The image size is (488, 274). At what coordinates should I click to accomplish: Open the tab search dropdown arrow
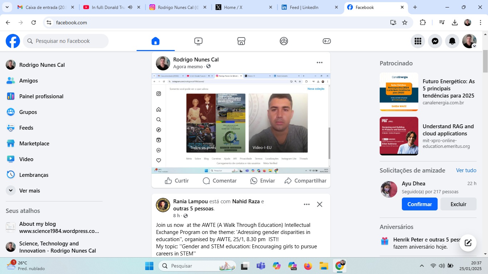click(x=8, y=7)
